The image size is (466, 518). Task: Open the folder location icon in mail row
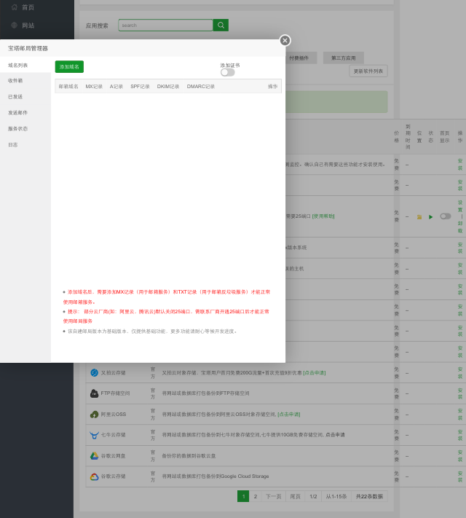(x=419, y=216)
